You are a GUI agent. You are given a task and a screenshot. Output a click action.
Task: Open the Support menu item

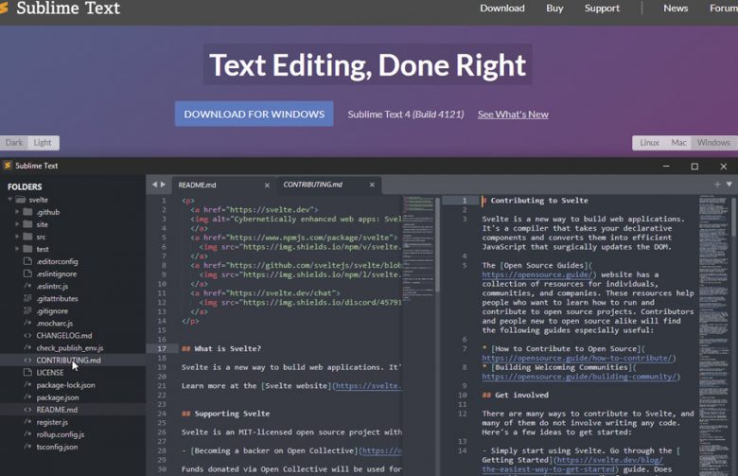(x=602, y=8)
